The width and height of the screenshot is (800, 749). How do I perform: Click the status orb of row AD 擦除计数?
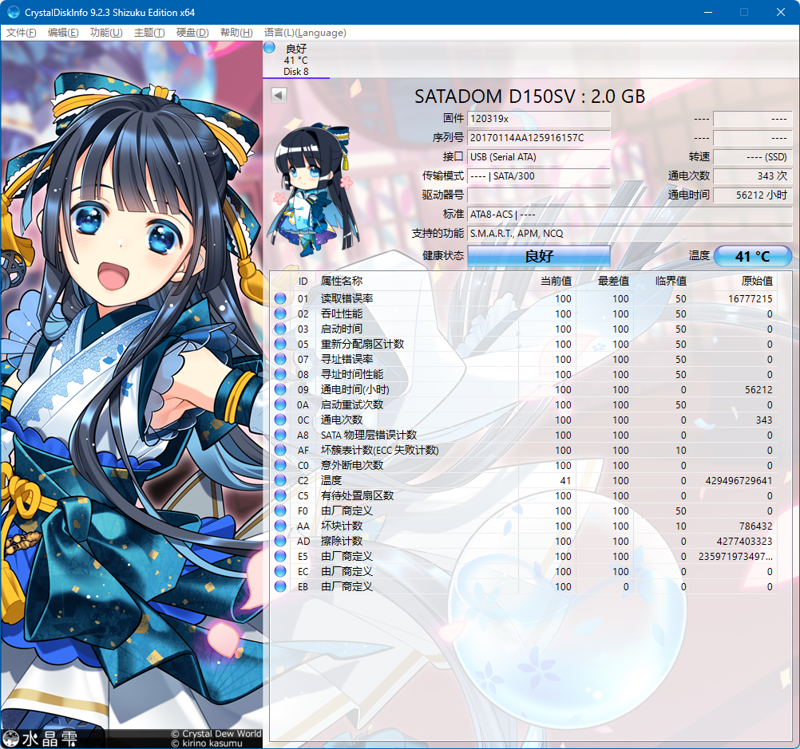coord(280,541)
